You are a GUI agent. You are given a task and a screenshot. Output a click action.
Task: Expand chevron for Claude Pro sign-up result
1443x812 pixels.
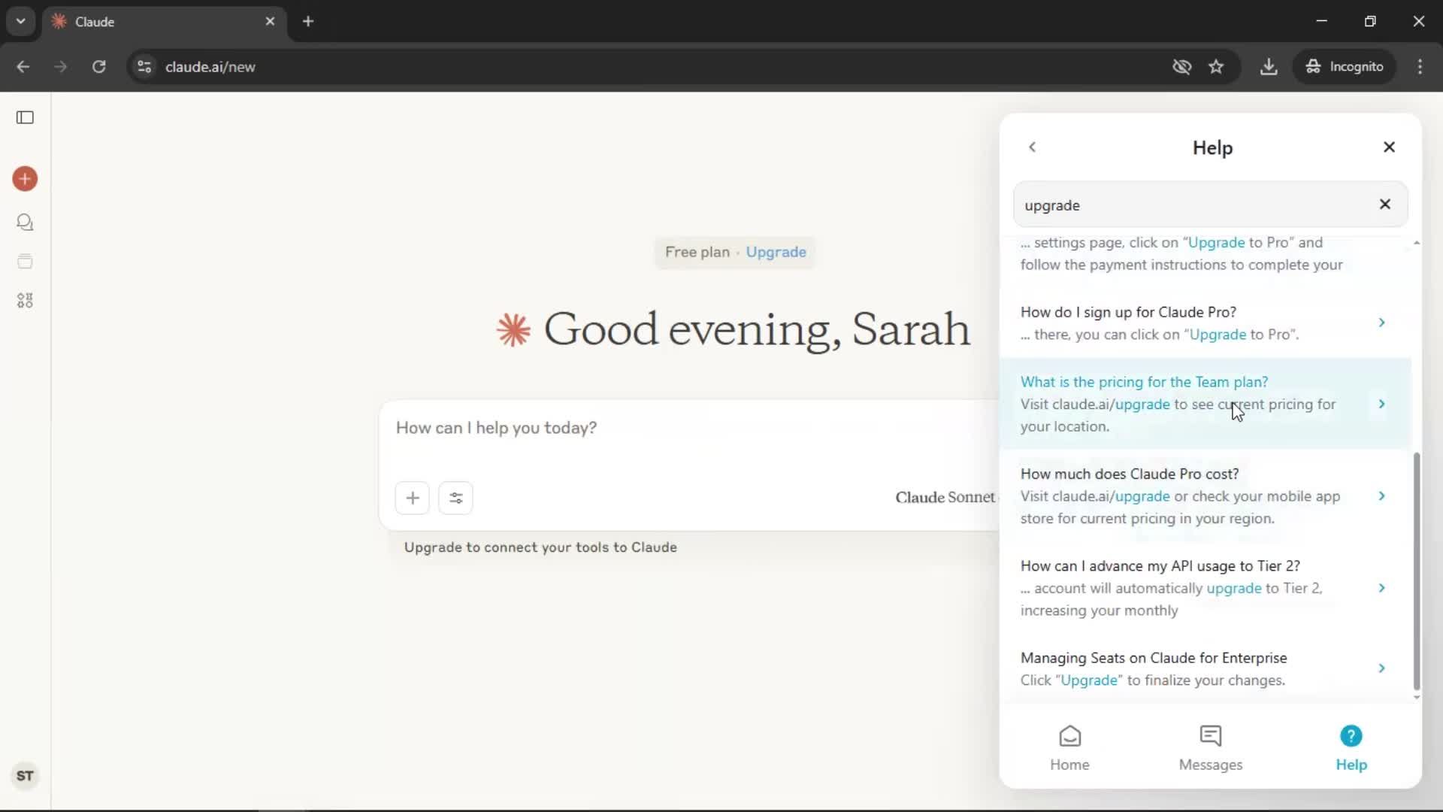click(x=1381, y=323)
